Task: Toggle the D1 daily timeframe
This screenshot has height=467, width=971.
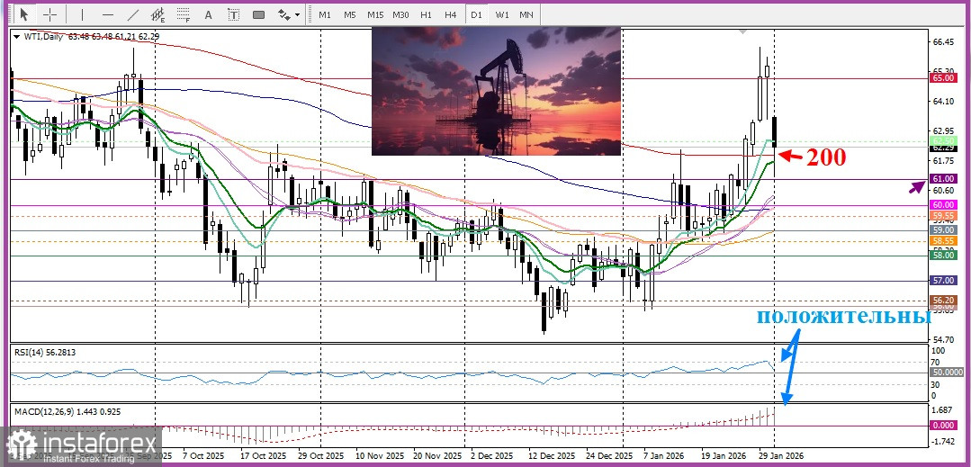Action: click(x=477, y=14)
